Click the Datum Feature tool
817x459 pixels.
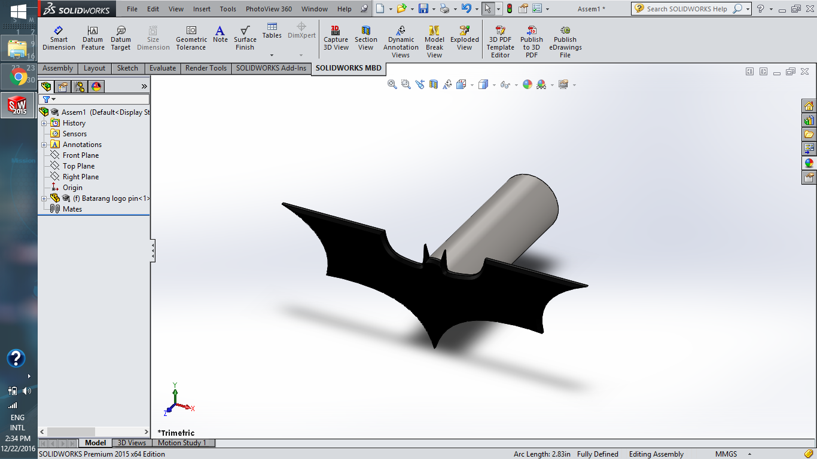pyautogui.click(x=93, y=38)
